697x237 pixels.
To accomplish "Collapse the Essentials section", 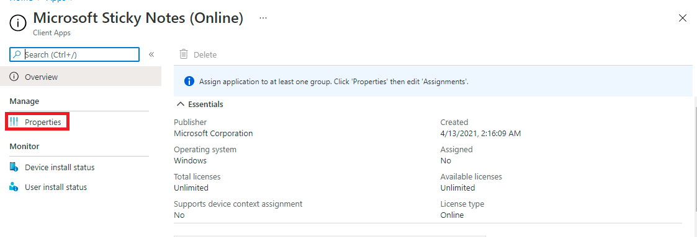I will [180, 105].
